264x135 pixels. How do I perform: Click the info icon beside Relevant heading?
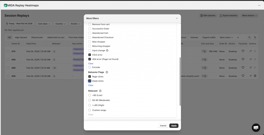[100, 91]
